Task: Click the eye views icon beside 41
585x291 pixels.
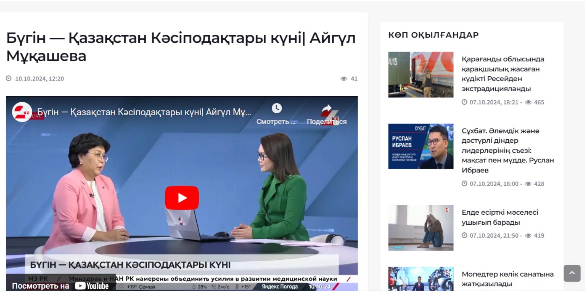Action: (344, 79)
